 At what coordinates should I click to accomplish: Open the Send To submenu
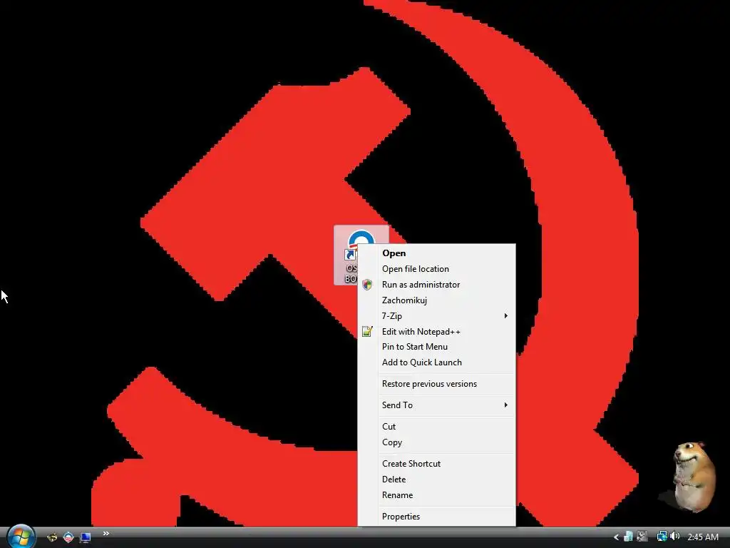(x=437, y=405)
